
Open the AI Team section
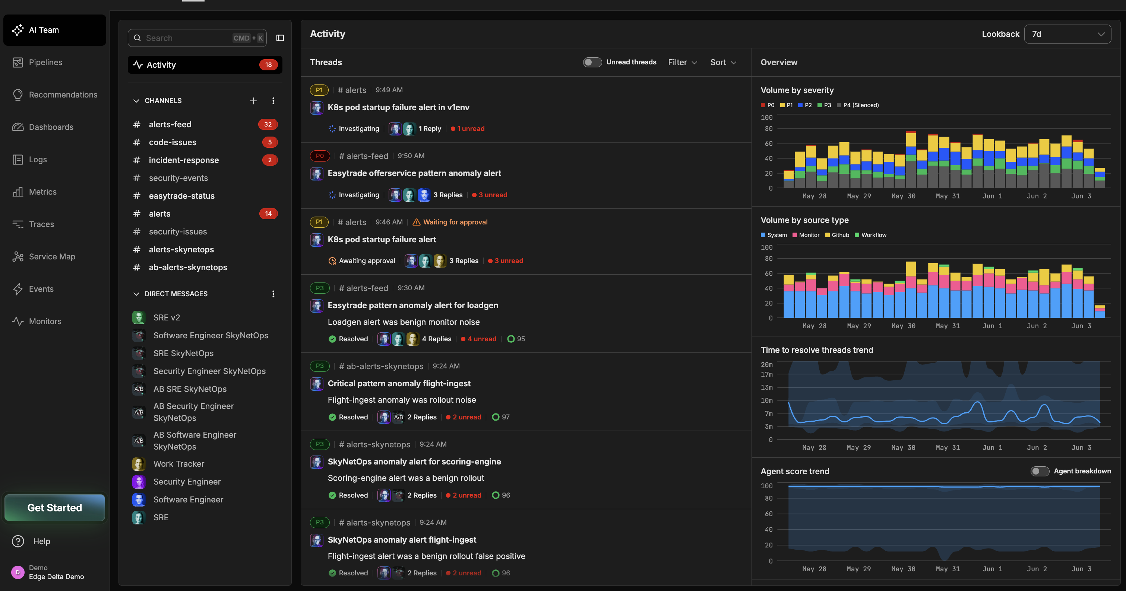pos(55,30)
